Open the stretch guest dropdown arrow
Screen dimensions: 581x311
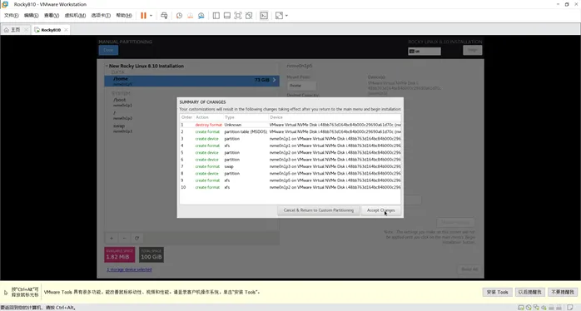pos(286,16)
